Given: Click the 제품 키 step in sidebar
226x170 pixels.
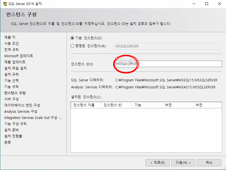Looking at the screenshot, I should coord(10,37).
